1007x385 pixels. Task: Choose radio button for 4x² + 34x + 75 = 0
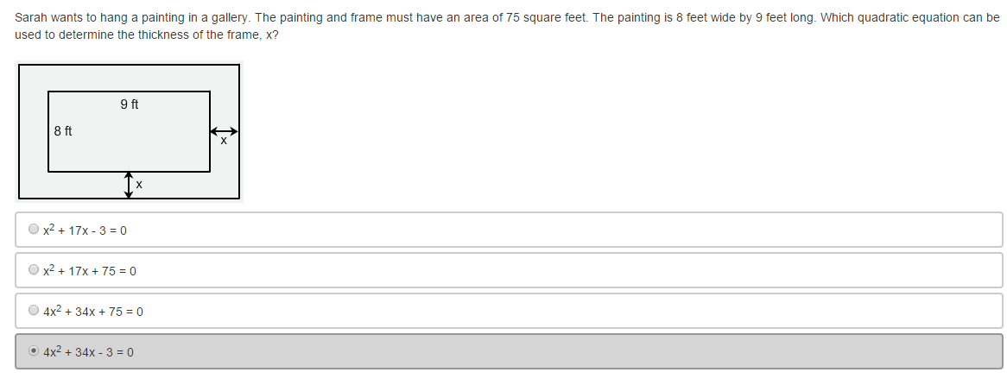click(34, 311)
